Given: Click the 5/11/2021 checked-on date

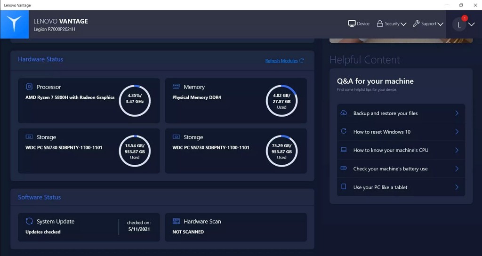Looking at the screenshot, I should click(139, 229).
